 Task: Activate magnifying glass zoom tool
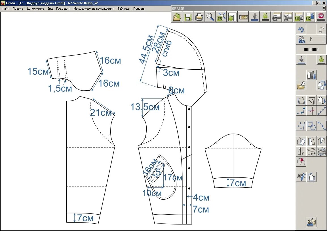tap(210, 17)
